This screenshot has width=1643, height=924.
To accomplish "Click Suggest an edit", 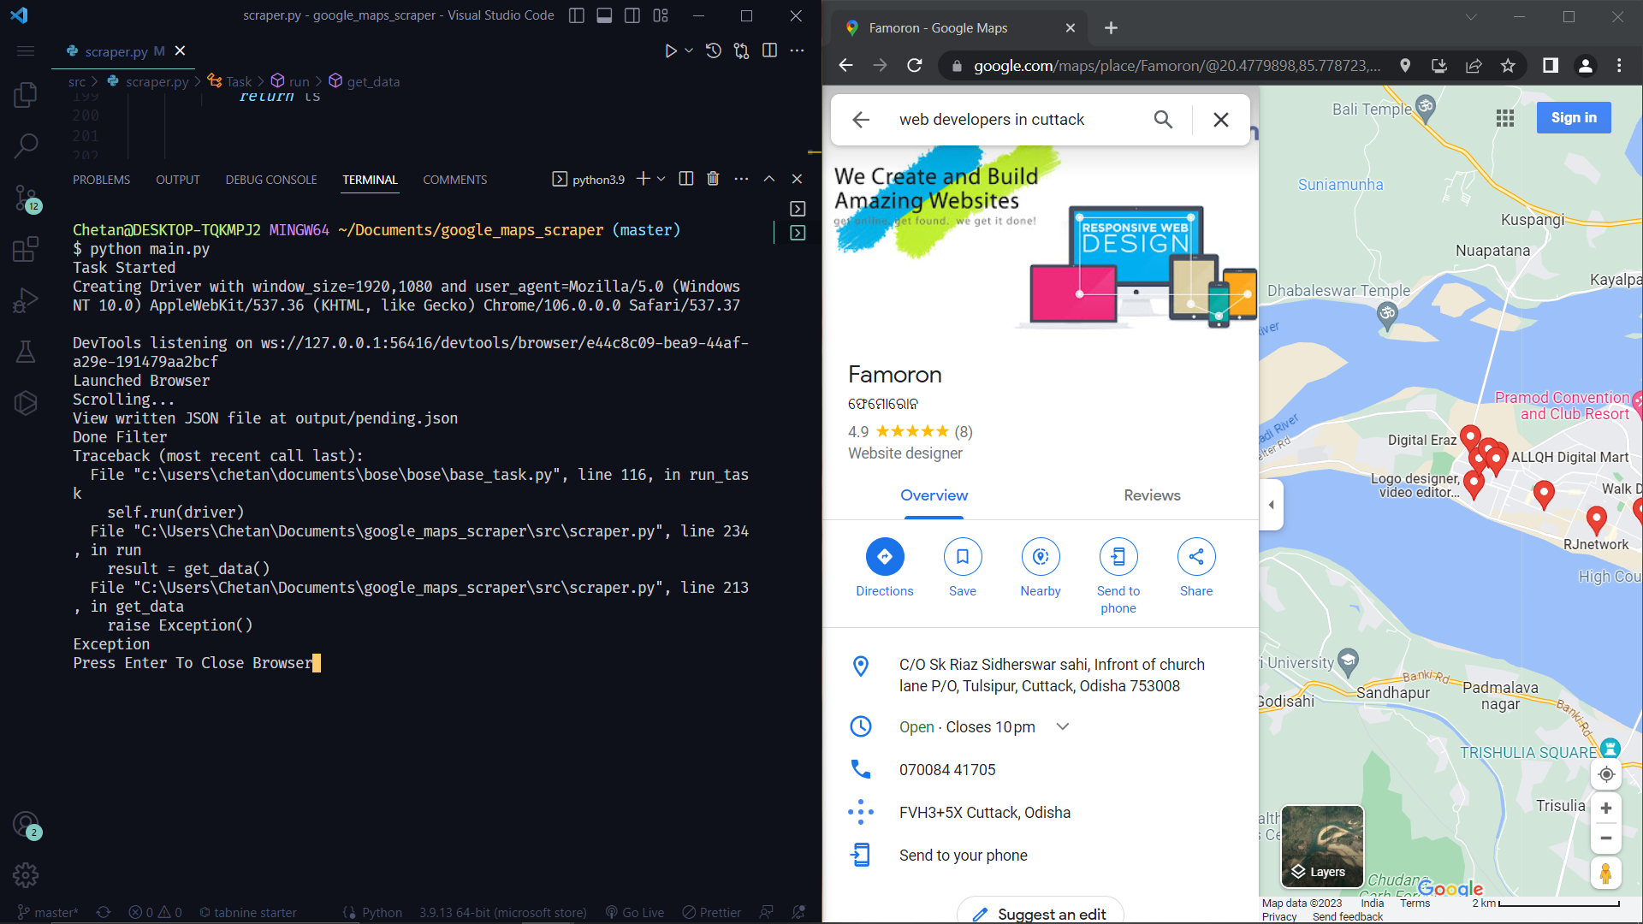I will (x=1039, y=914).
